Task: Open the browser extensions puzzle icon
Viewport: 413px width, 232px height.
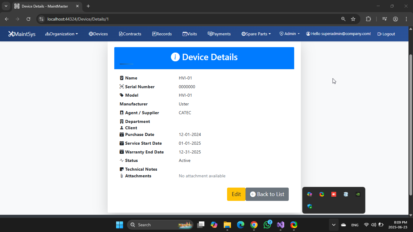Action: point(368,19)
